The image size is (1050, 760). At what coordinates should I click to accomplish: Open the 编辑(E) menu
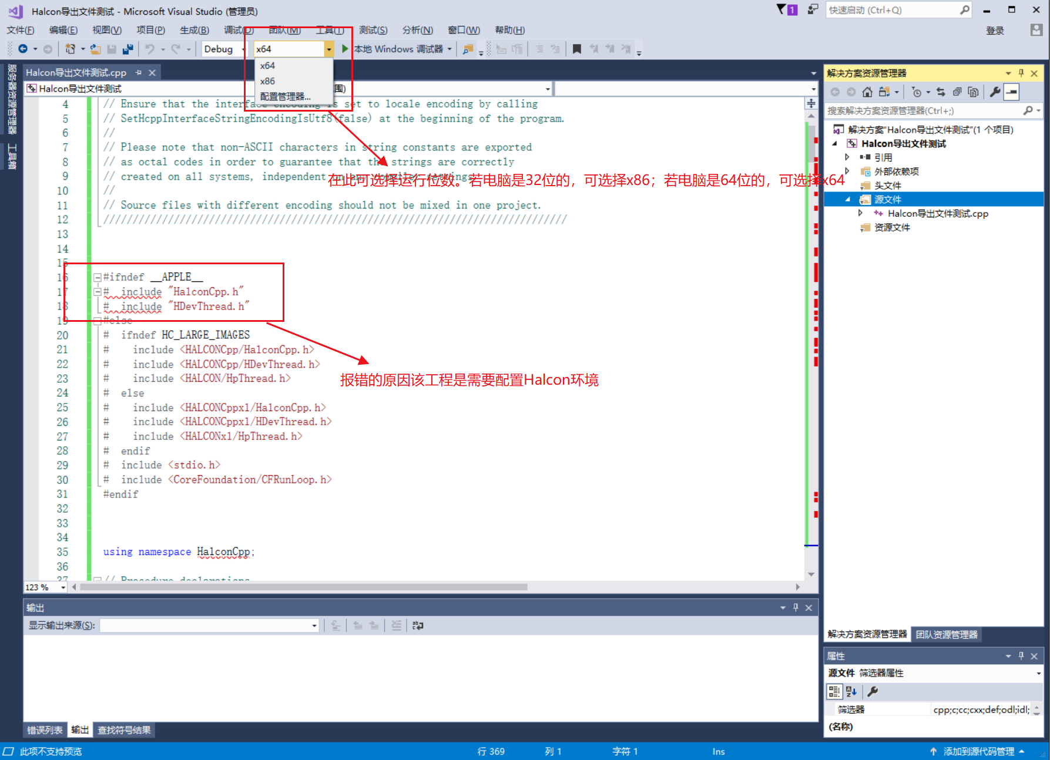click(x=63, y=30)
